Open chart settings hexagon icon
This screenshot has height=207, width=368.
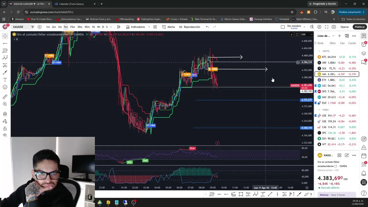pos(319,27)
